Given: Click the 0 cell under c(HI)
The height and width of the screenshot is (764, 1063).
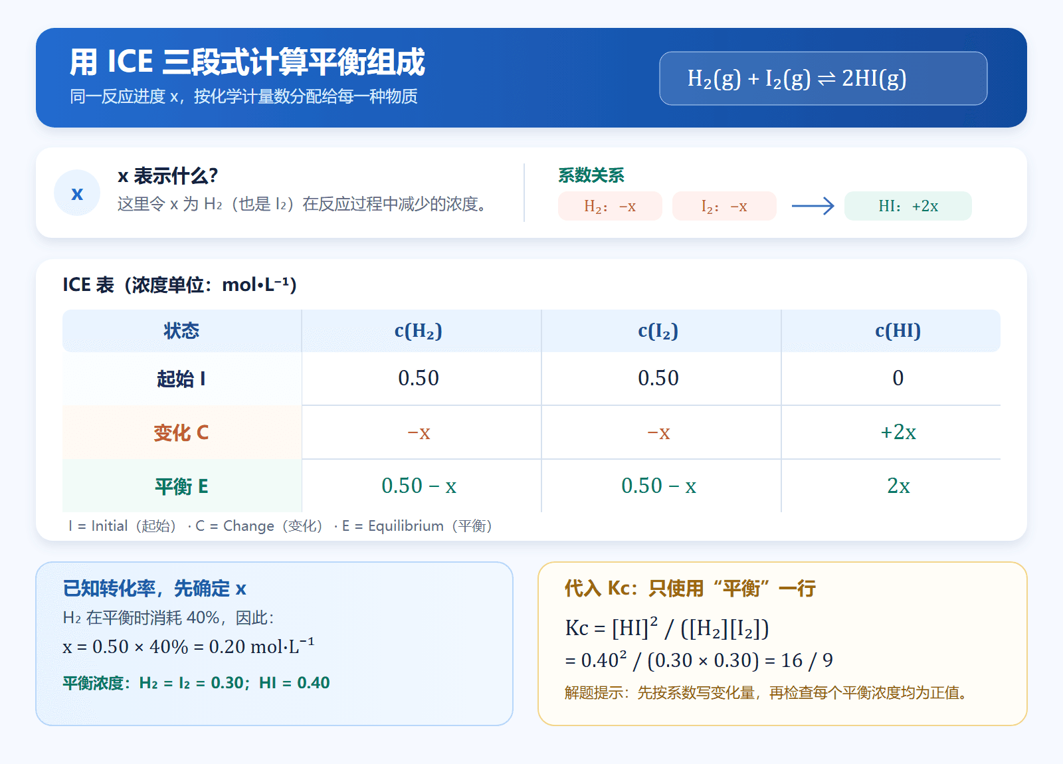Looking at the screenshot, I should [x=892, y=379].
